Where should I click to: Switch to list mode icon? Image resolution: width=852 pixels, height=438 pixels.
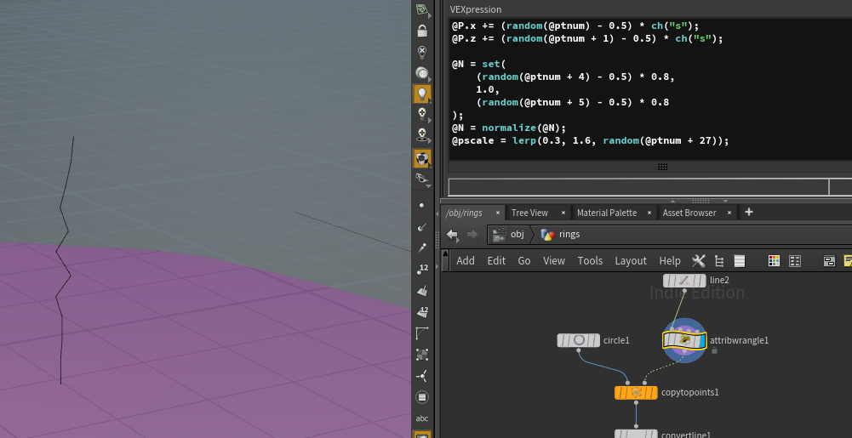click(740, 261)
